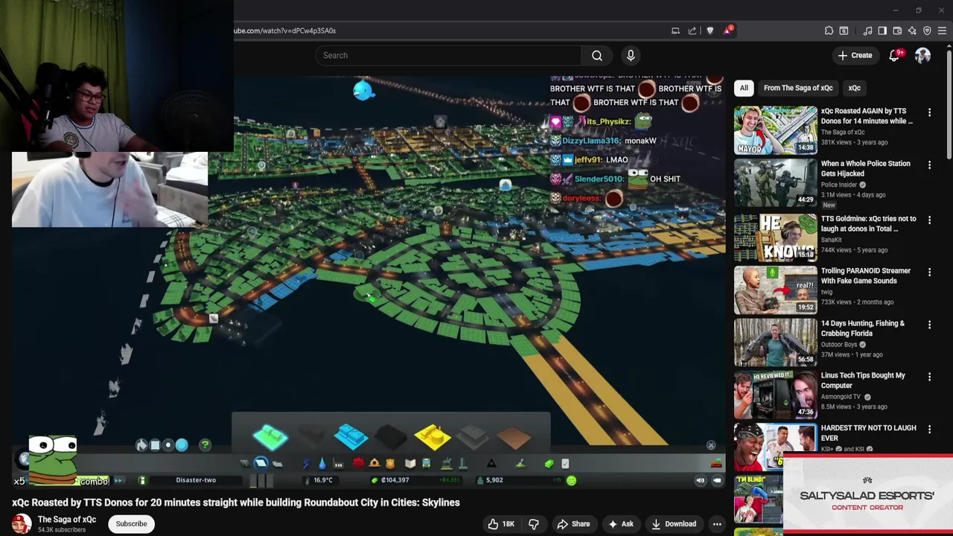The height and width of the screenshot is (536, 953).
Task: Click the free camera mode icon
Action: pyautogui.click(x=716, y=480)
